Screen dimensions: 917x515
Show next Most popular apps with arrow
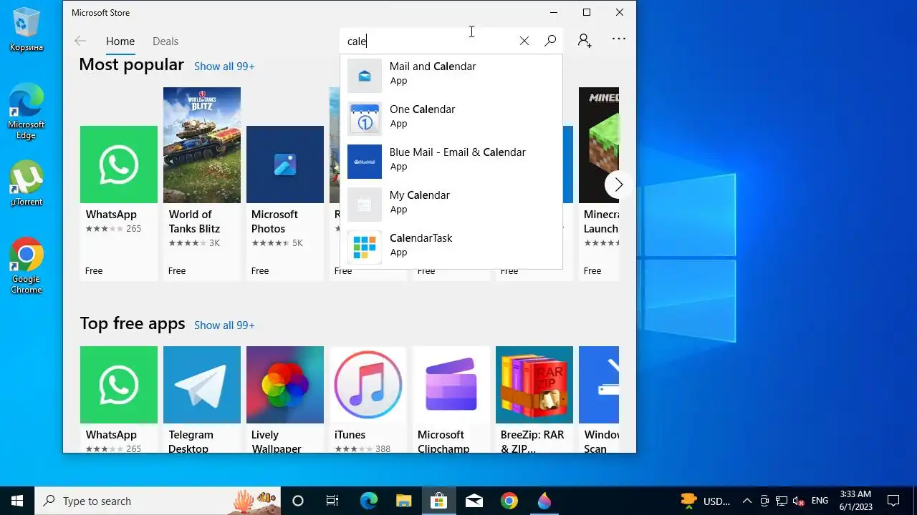point(618,185)
